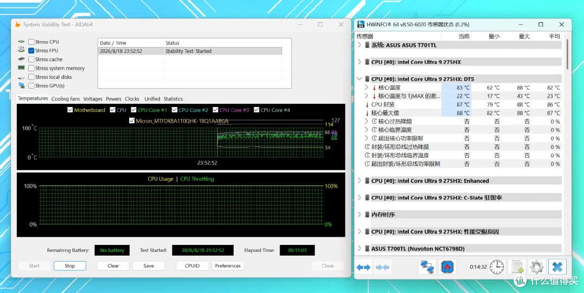
Task: Open AIDA64 Preferences button
Action: point(228,266)
